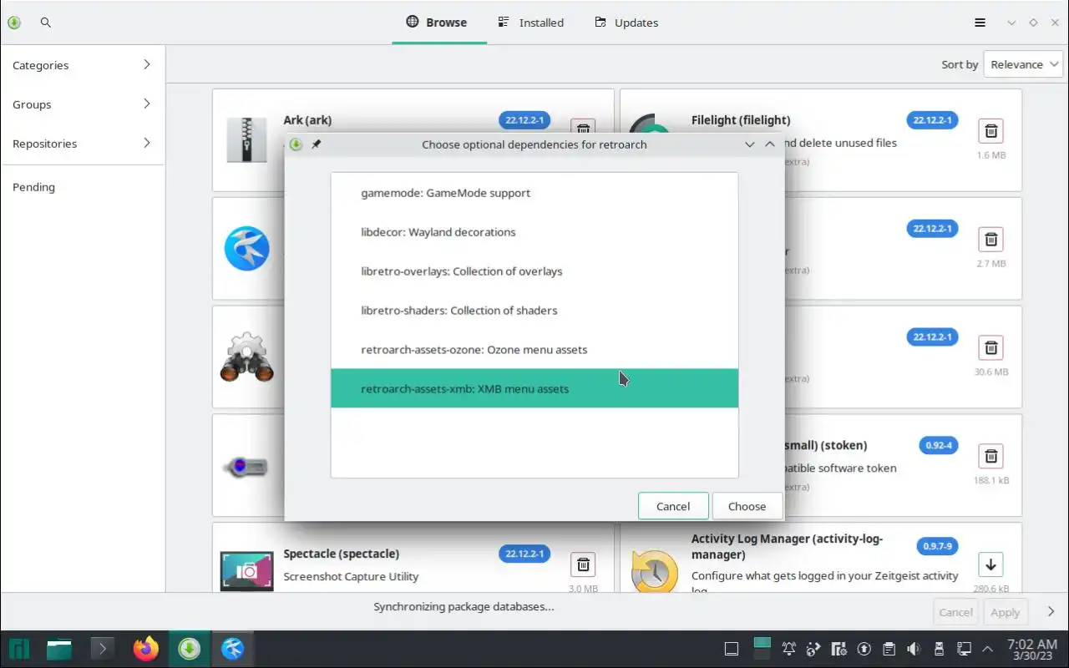Click the Spectacle (spectacle) package title
The width and height of the screenshot is (1069, 668).
(341, 554)
